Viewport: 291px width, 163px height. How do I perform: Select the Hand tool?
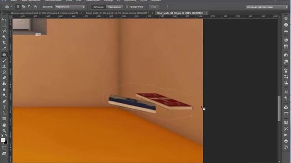coord(4,125)
